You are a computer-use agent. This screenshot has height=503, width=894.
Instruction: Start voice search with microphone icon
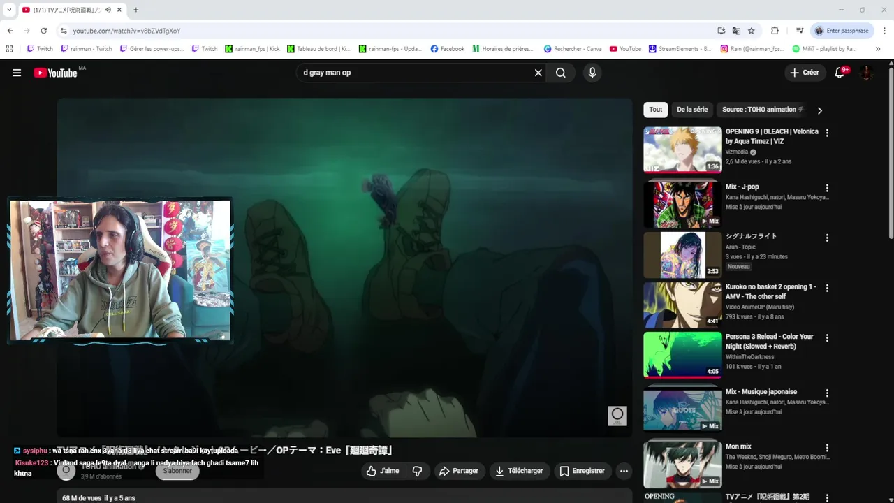pos(592,73)
